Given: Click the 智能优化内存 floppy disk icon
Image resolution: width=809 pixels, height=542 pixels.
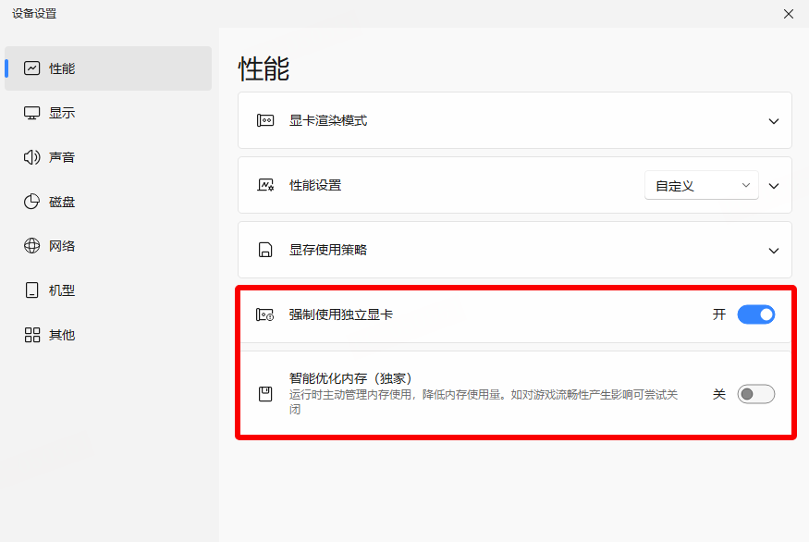Looking at the screenshot, I should [x=265, y=394].
